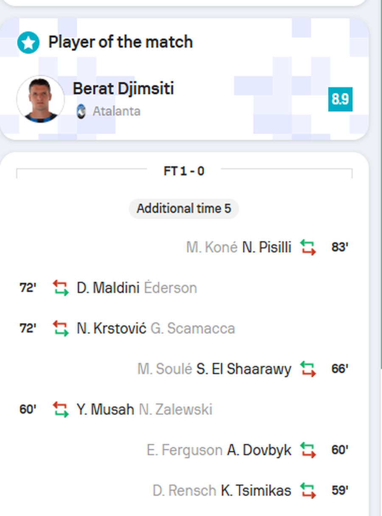Click the Musah–Zalewski substitution arrows icon
382x516 pixels.
pos(61,409)
